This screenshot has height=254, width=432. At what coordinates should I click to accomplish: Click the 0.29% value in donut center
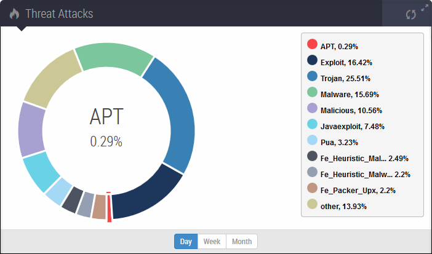click(106, 141)
